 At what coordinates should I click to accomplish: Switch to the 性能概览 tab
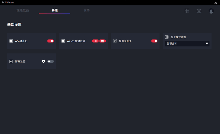coord(23,10)
